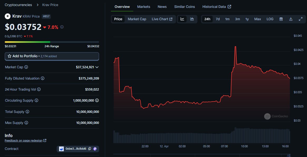
Task: Click the volume bars below the chart
Action: [202, 135]
